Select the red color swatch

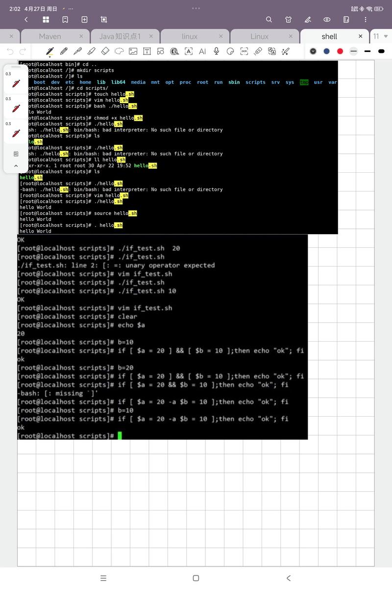pyautogui.click(x=340, y=51)
